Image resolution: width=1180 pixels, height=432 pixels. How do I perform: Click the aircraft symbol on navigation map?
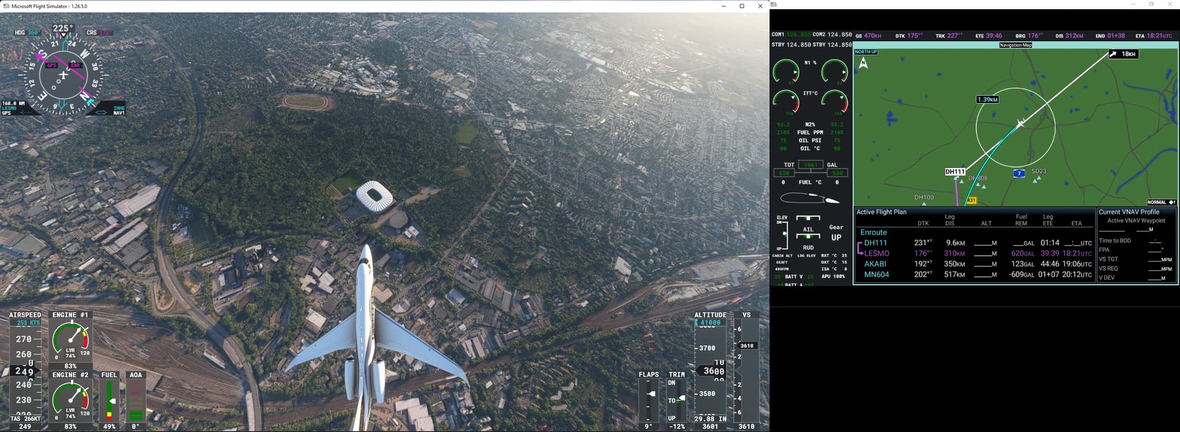point(1020,123)
